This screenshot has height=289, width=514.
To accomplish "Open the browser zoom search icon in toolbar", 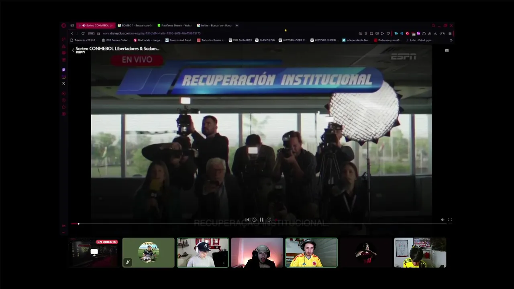I will 360,33.
